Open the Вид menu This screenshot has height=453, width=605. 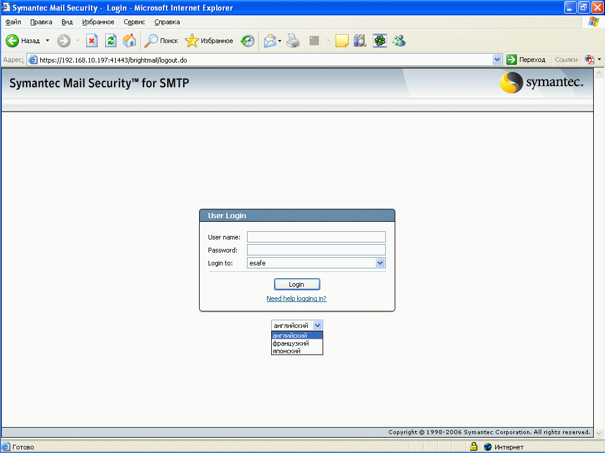pos(67,22)
